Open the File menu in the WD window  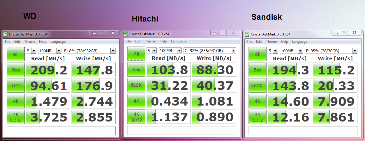8,42
